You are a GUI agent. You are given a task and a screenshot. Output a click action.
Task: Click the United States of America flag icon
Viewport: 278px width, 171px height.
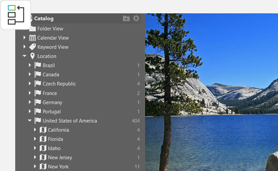point(38,120)
